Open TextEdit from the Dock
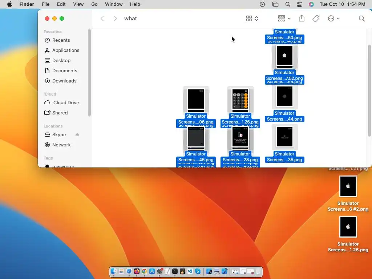Screen dimensions: 372x279 coord(167,271)
